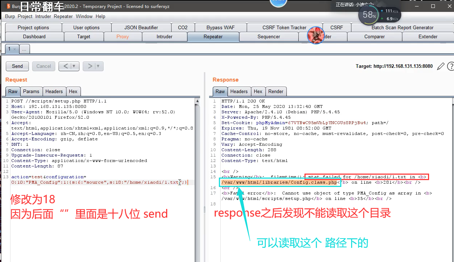Open the Response Hex tab
454x262 pixels.
258,91
